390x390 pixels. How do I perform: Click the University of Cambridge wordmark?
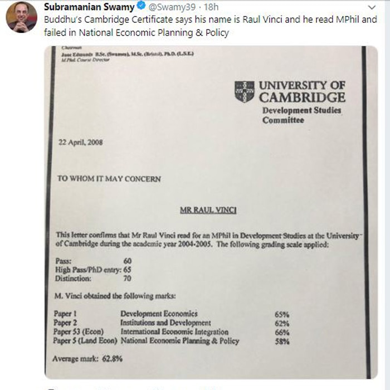(x=302, y=91)
